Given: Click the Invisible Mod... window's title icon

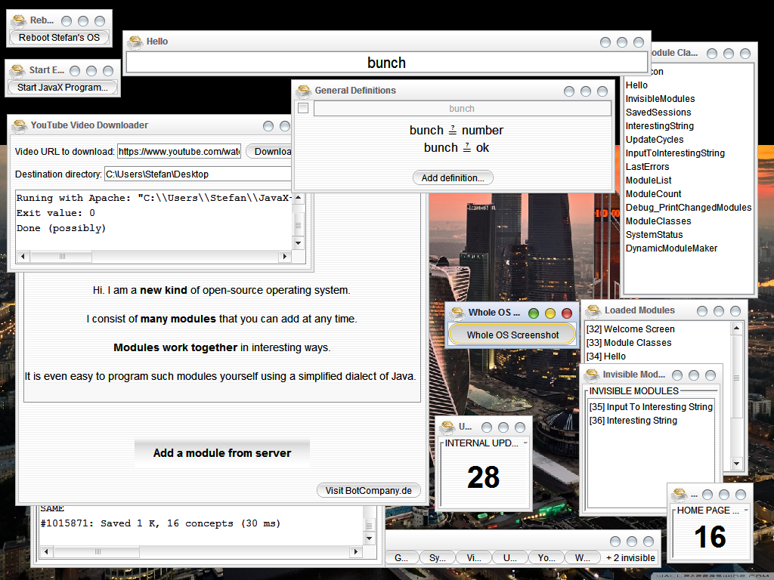Looking at the screenshot, I should pyautogui.click(x=591, y=375).
